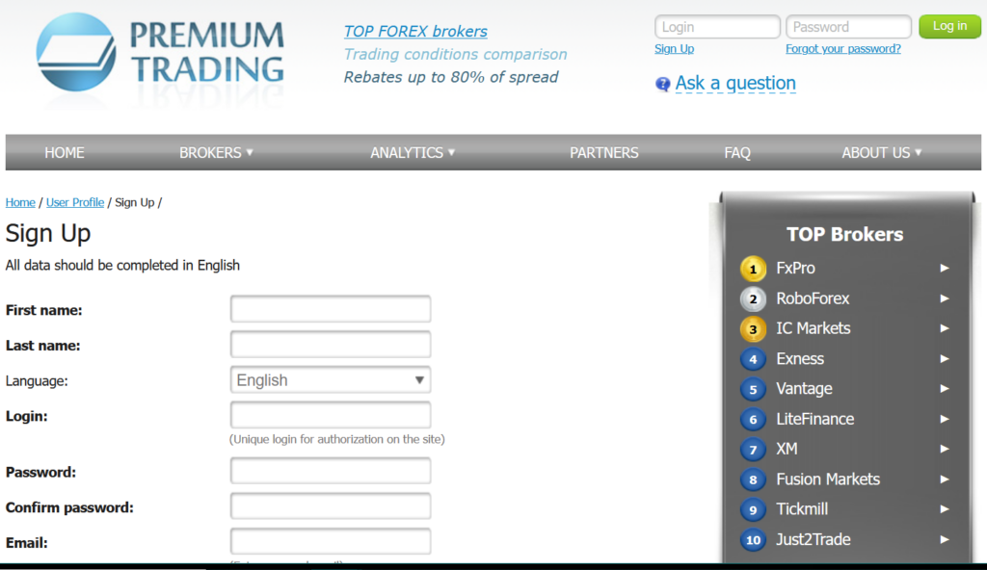Select the Tickmill broker name
The width and height of the screenshot is (987, 570).
pyautogui.click(x=802, y=509)
